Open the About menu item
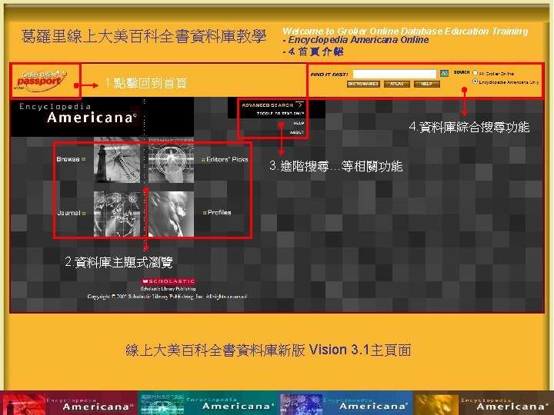The image size is (554, 415). pyautogui.click(x=297, y=132)
